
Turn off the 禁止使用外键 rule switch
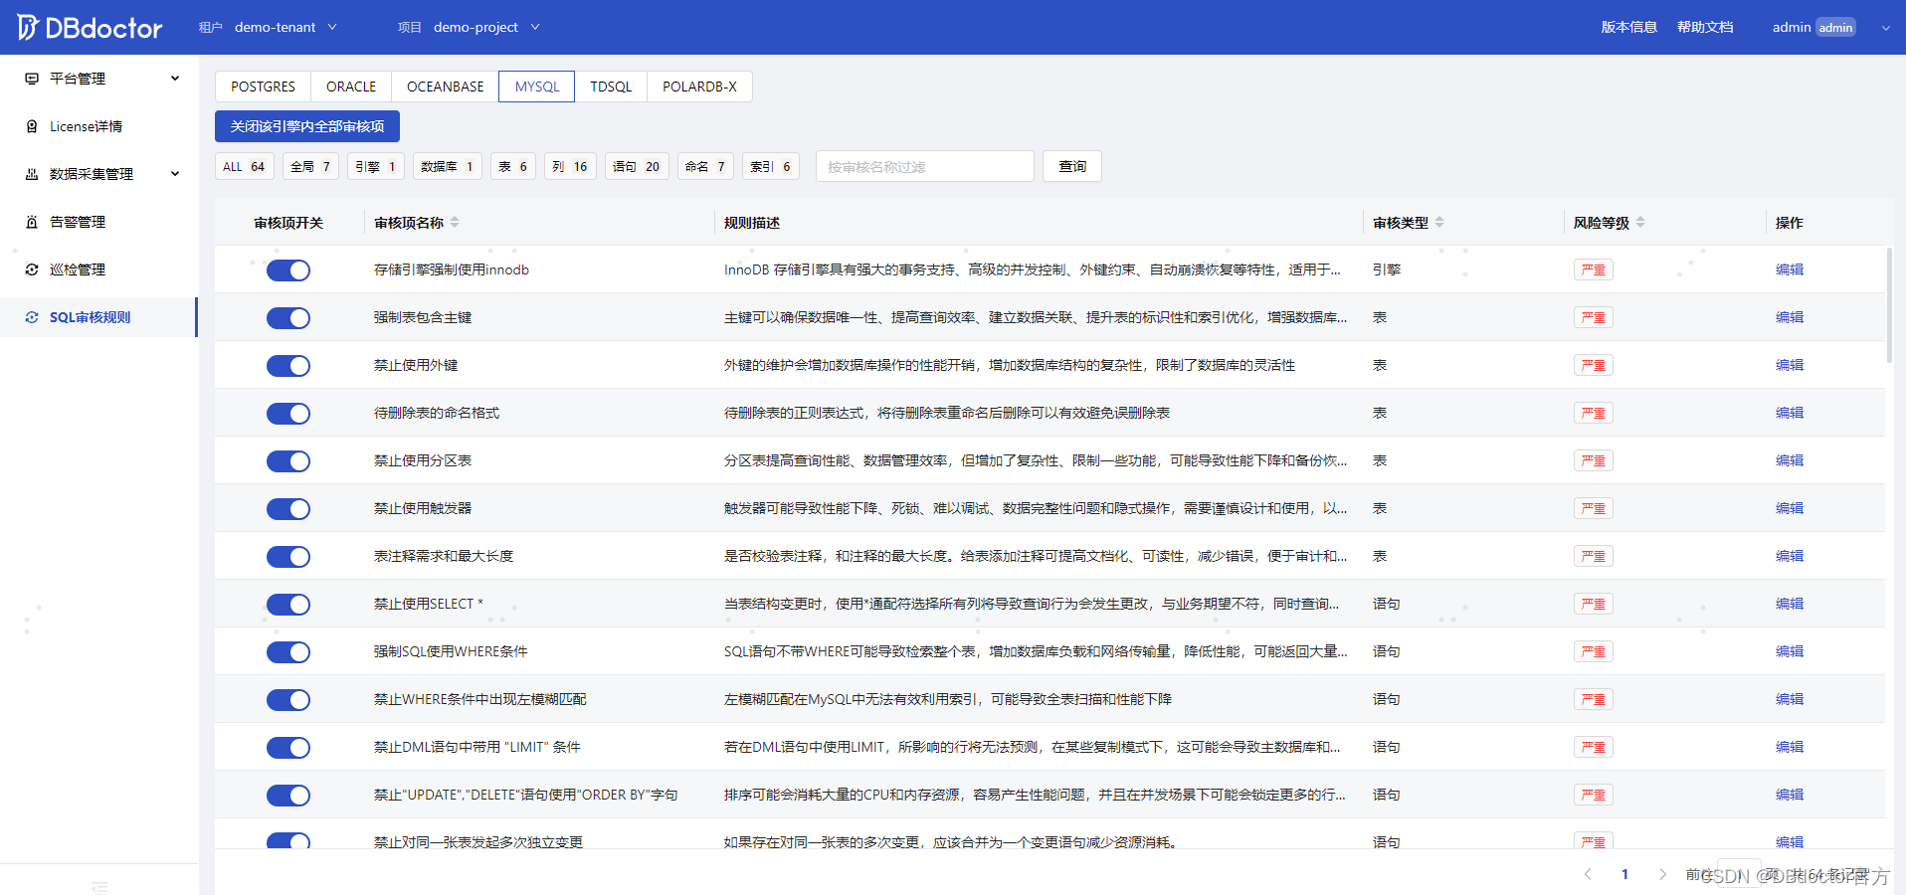coord(287,365)
